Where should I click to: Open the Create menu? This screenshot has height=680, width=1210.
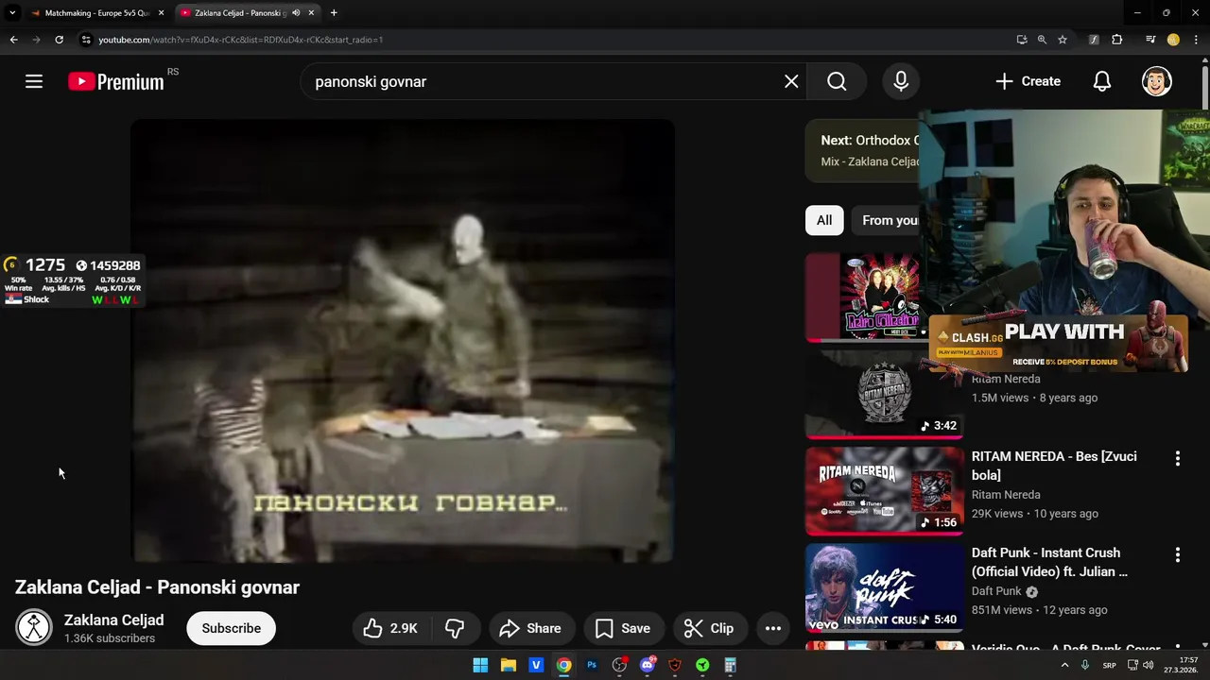click(x=1028, y=81)
